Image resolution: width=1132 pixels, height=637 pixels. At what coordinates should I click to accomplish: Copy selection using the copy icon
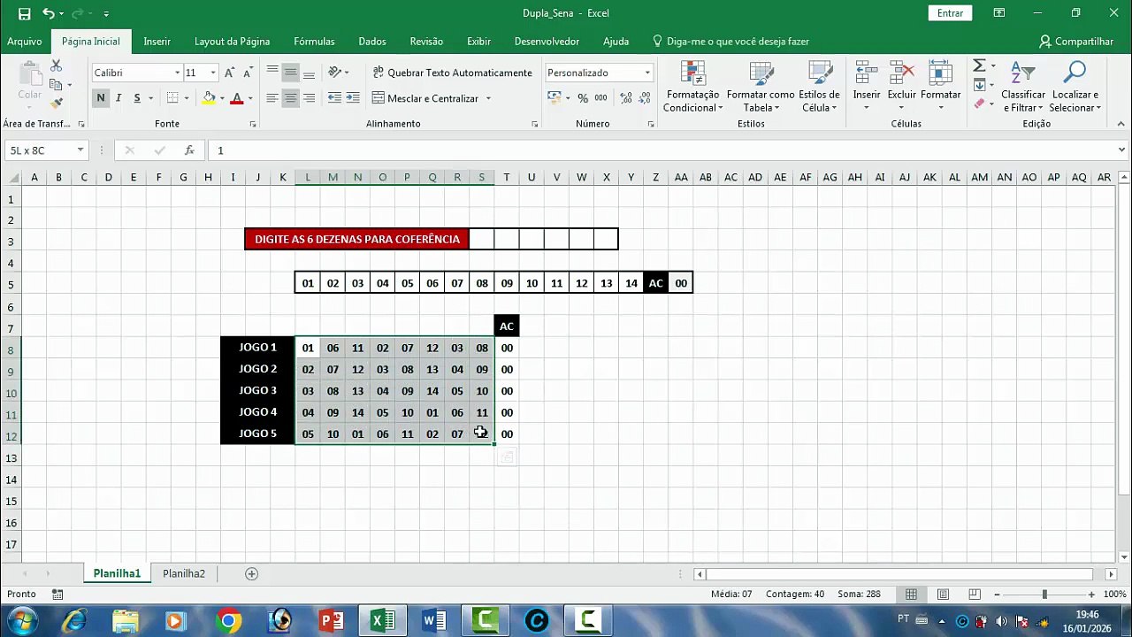pyautogui.click(x=57, y=85)
